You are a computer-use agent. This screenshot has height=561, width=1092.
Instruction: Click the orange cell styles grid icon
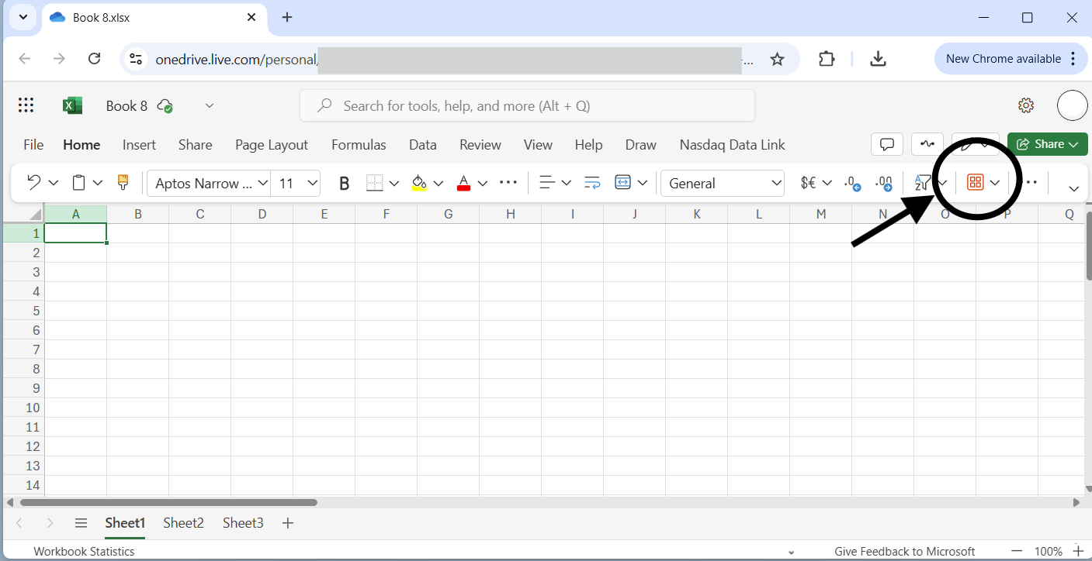tap(975, 183)
